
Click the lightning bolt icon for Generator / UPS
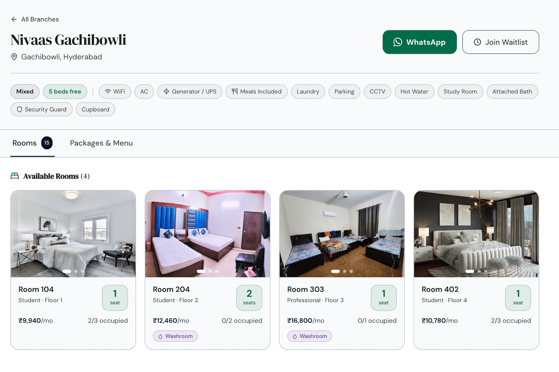[166, 92]
